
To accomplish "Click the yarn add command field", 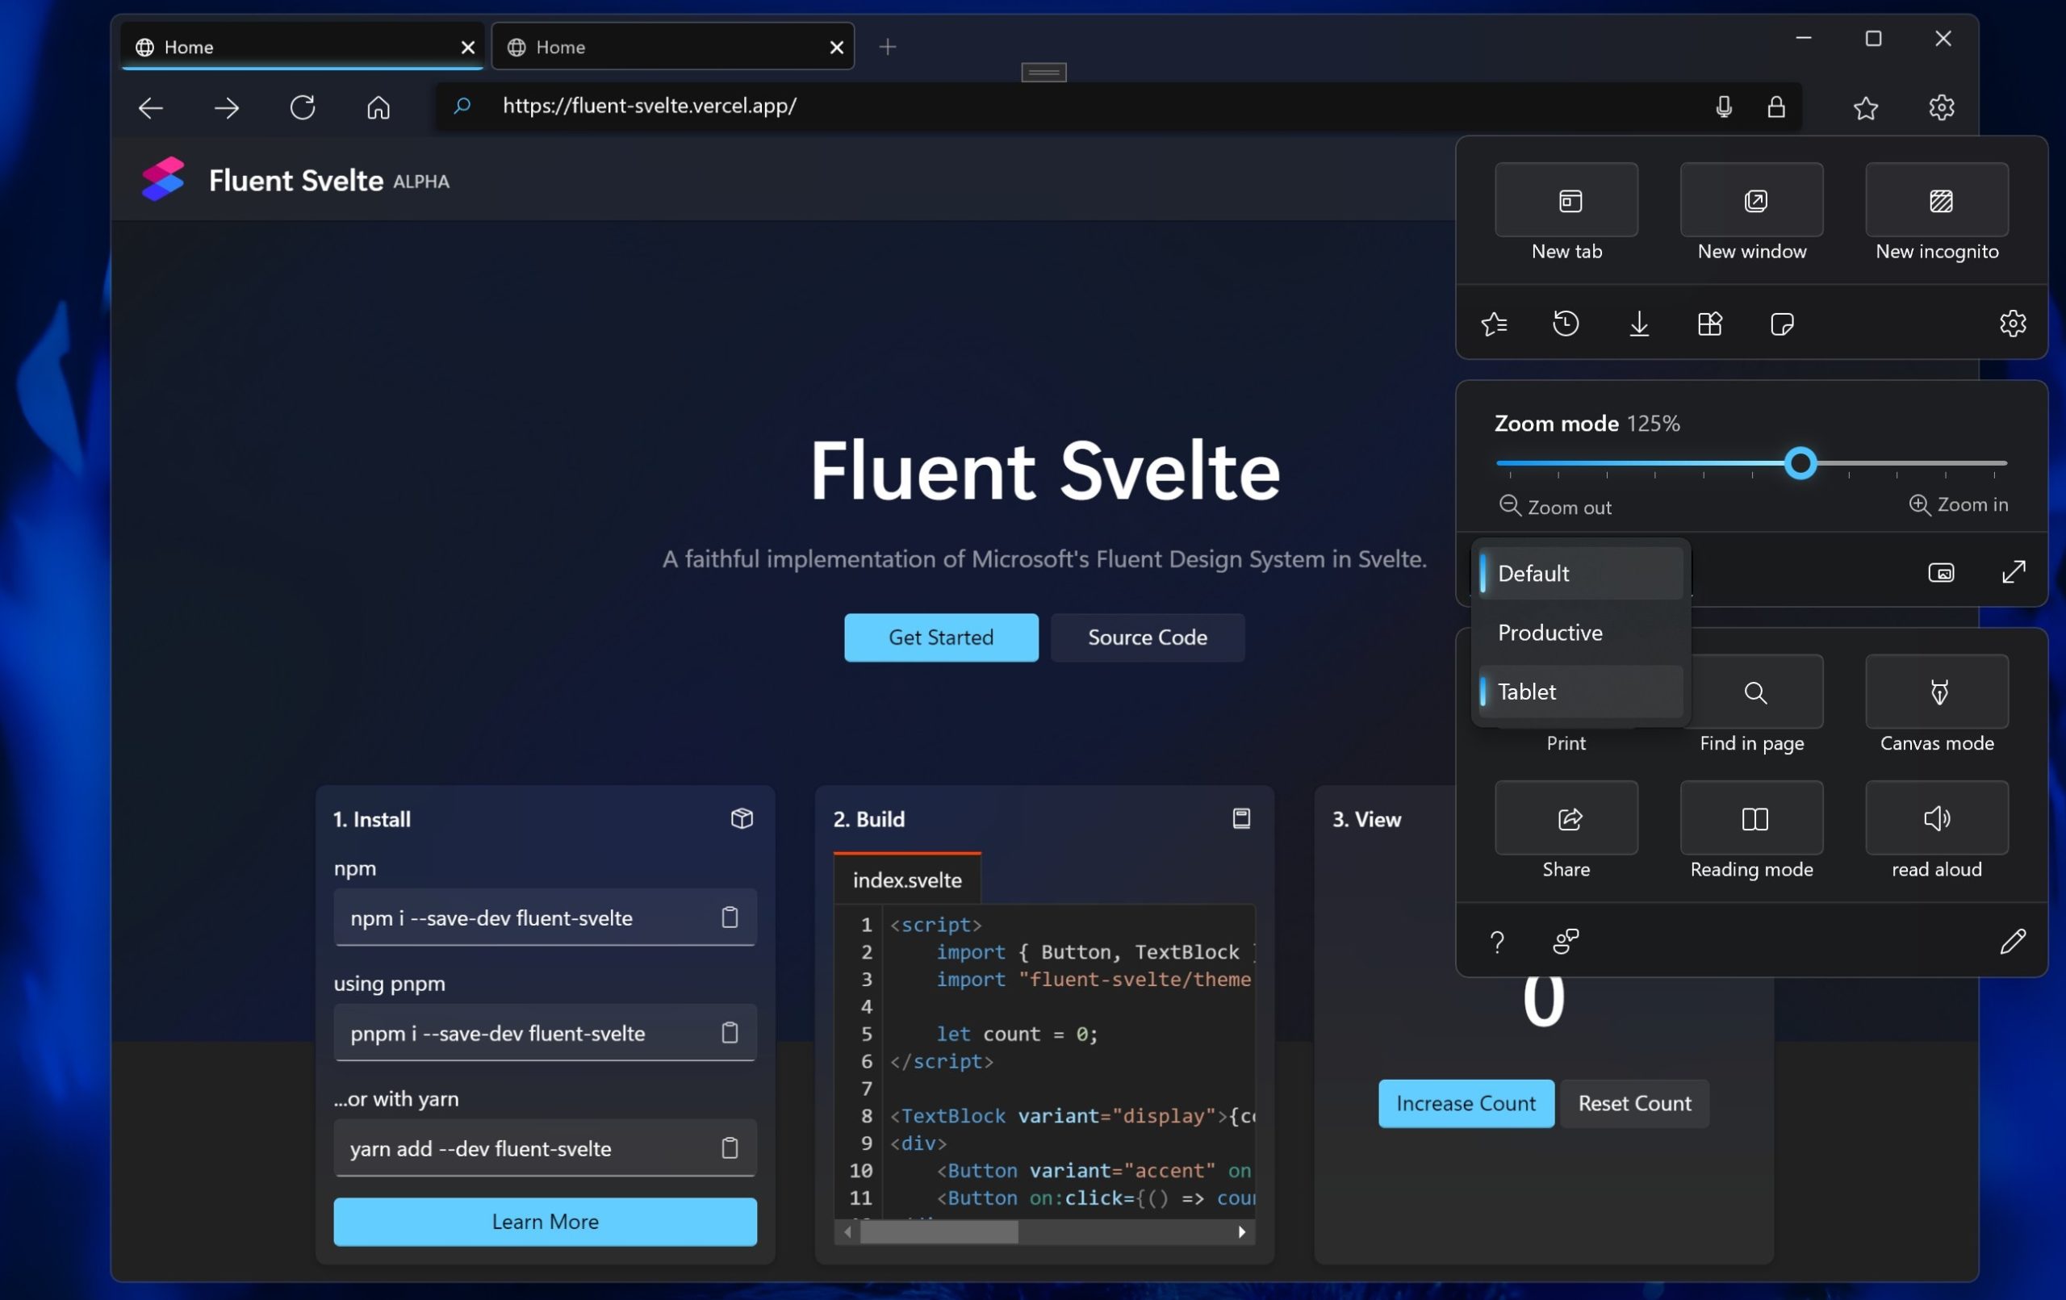I will 545,1148.
